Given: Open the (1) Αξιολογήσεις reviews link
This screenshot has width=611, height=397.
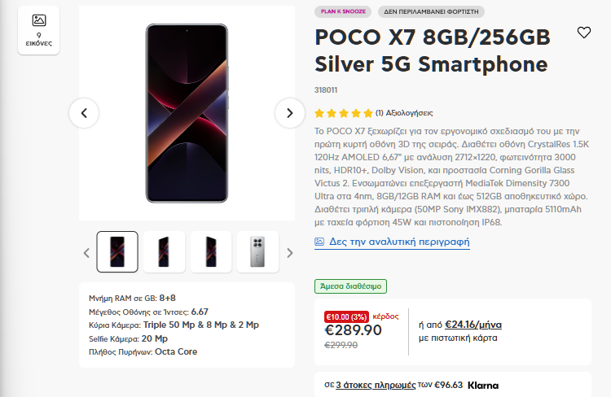Looking at the screenshot, I should [x=404, y=113].
